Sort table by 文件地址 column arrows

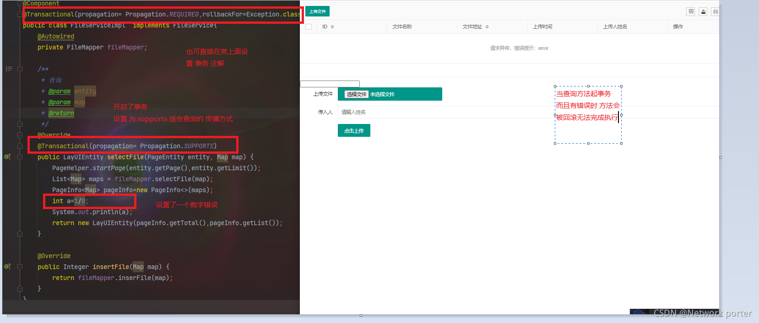[x=487, y=27]
